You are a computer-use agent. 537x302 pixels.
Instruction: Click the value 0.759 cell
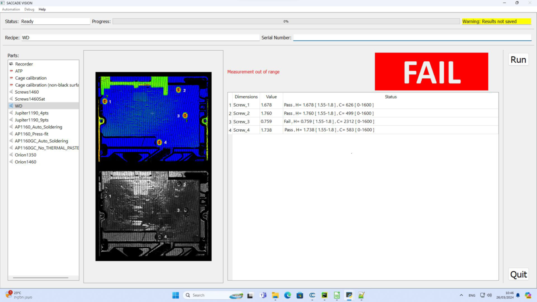[271, 121]
